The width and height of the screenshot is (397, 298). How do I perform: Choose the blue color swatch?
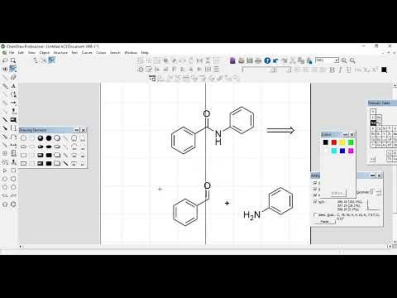coord(342,151)
